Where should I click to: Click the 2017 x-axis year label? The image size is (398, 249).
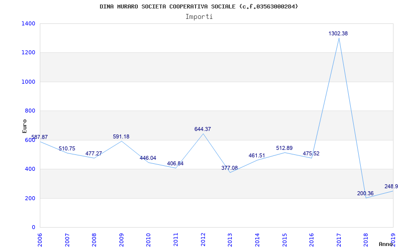(x=339, y=240)
